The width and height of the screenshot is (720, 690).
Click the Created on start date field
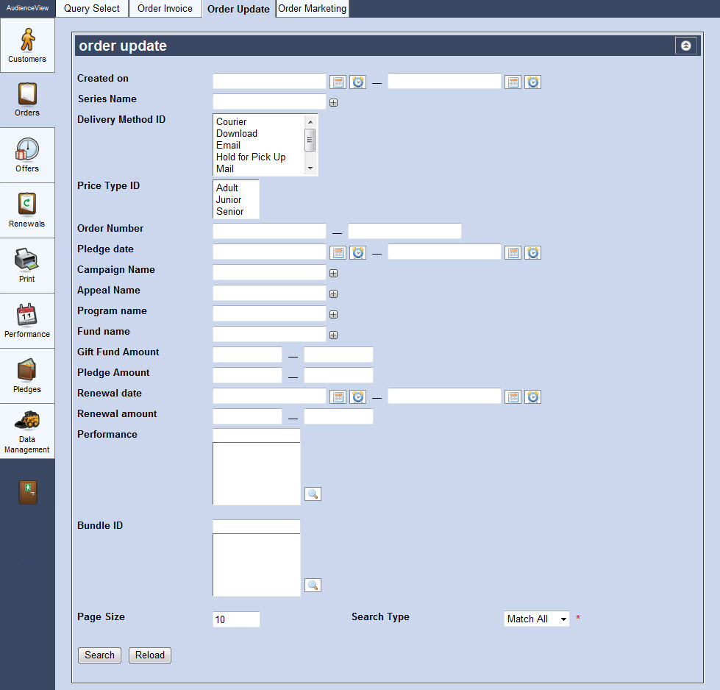pyautogui.click(x=269, y=82)
